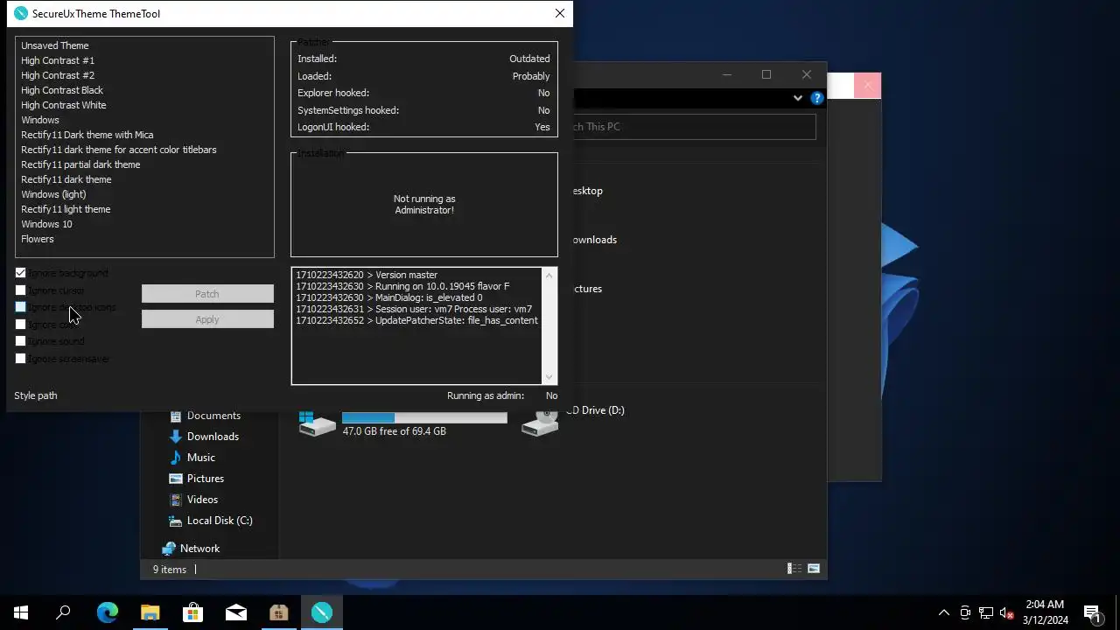
Task: Open Documents in File Explorer sidebar
Action: pyautogui.click(x=213, y=416)
